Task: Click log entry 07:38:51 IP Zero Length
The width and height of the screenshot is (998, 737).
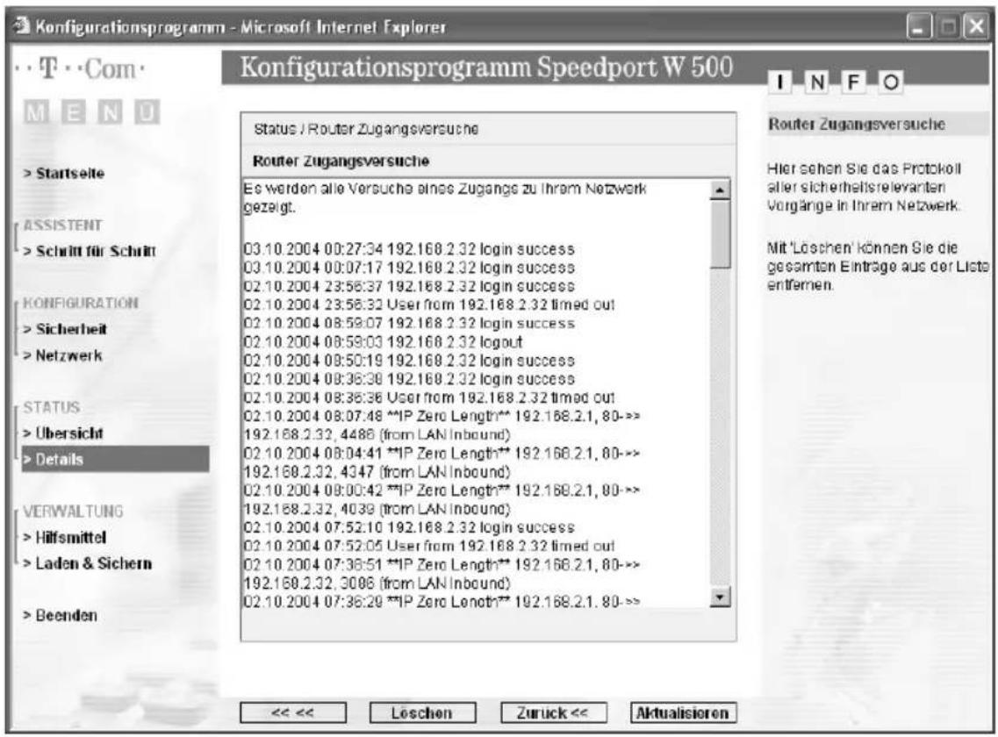Action: [442, 574]
